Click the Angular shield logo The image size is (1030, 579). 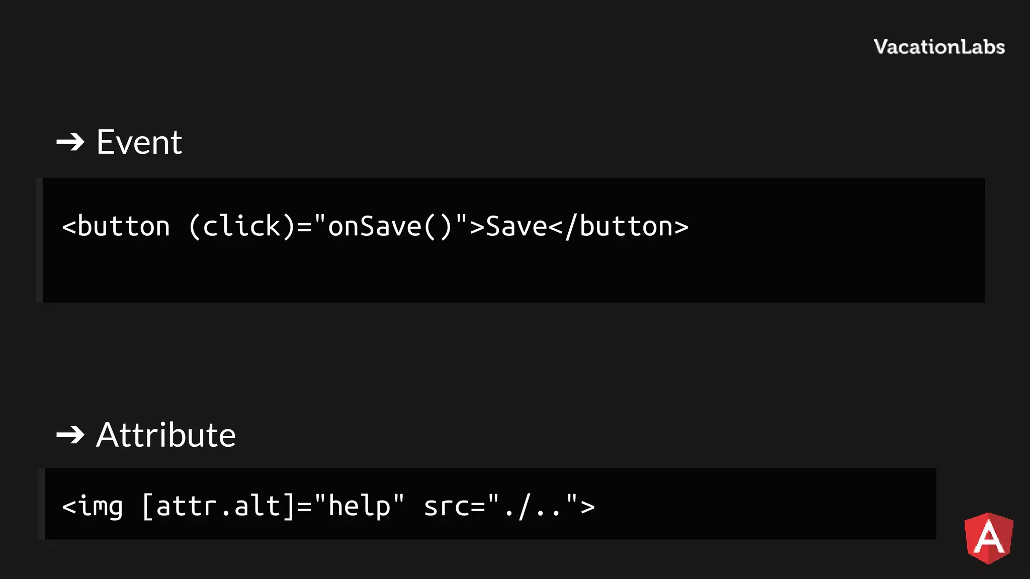(x=988, y=538)
